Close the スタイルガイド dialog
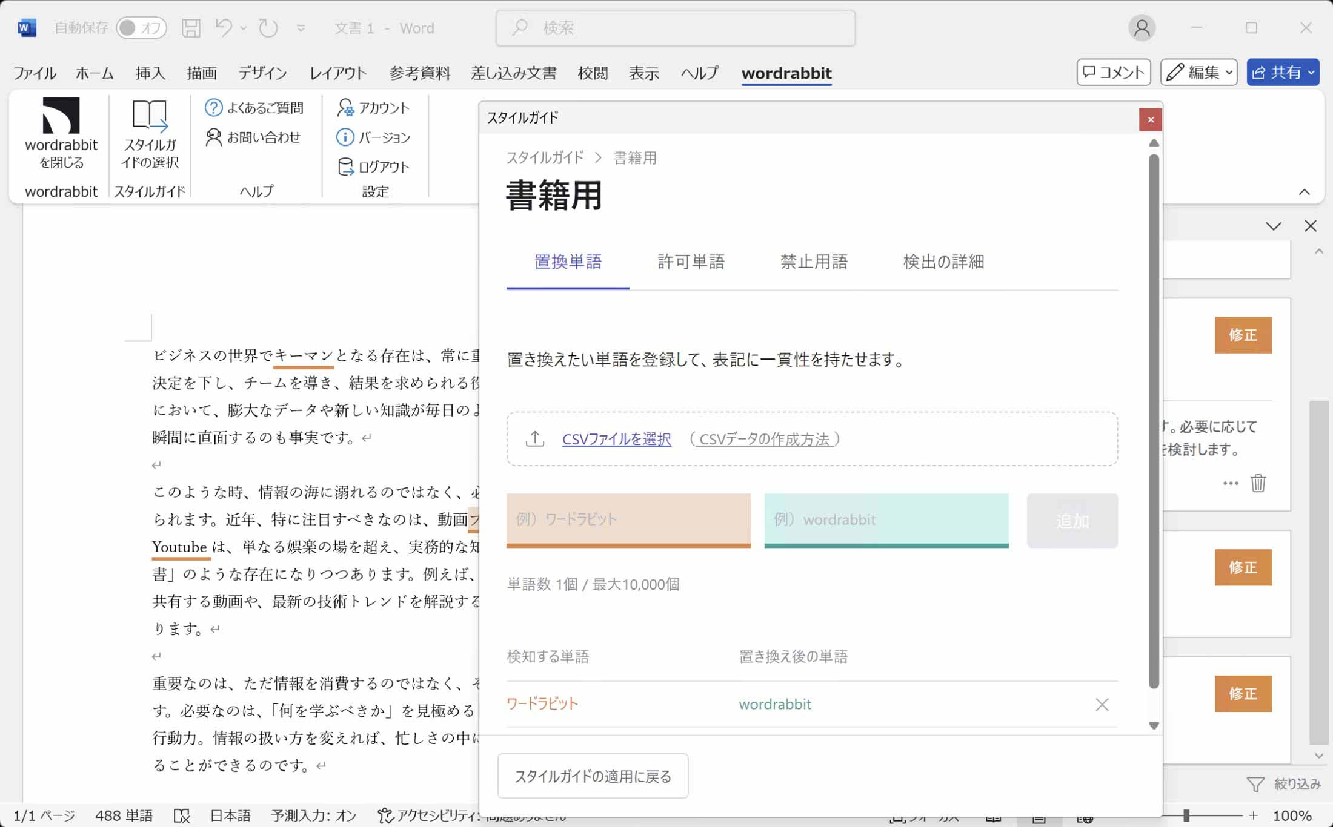 click(x=1150, y=119)
